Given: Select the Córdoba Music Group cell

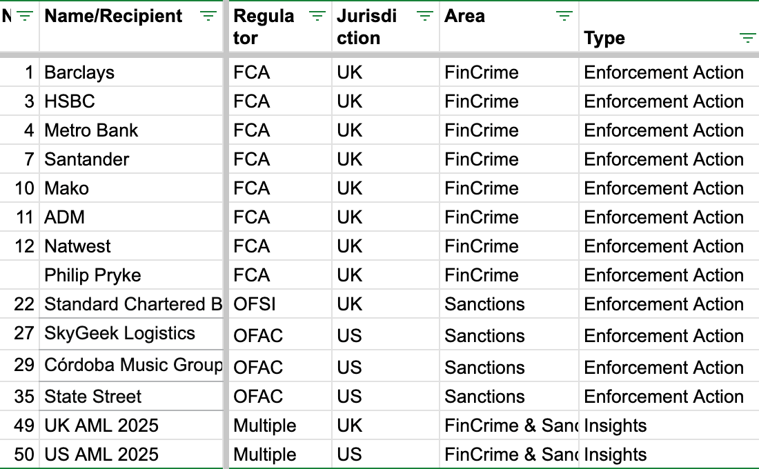Looking at the screenshot, I should [130, 365].
